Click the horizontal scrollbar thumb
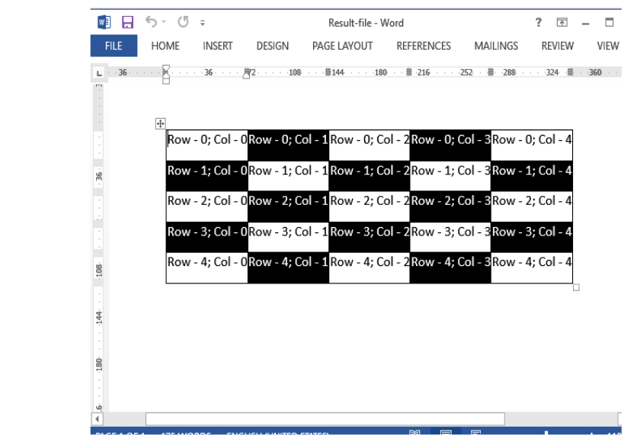Viewport: 637px width, 445px height. click(325, 418)
